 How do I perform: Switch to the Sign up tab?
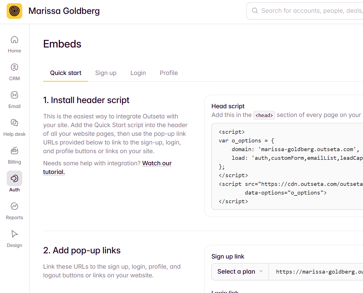pos(106,73)
